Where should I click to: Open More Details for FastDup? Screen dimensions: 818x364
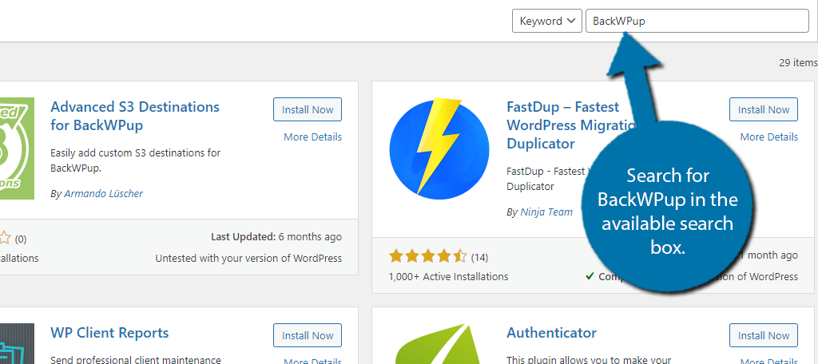pyautogui.click(x=769, y=136)
